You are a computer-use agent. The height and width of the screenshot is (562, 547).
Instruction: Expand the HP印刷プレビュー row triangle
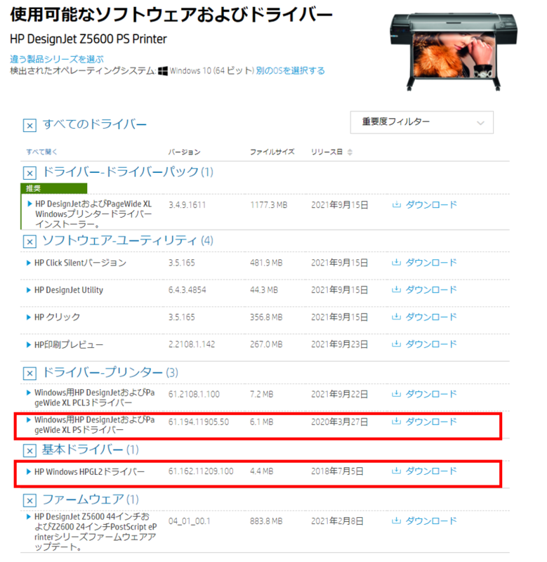29,345
